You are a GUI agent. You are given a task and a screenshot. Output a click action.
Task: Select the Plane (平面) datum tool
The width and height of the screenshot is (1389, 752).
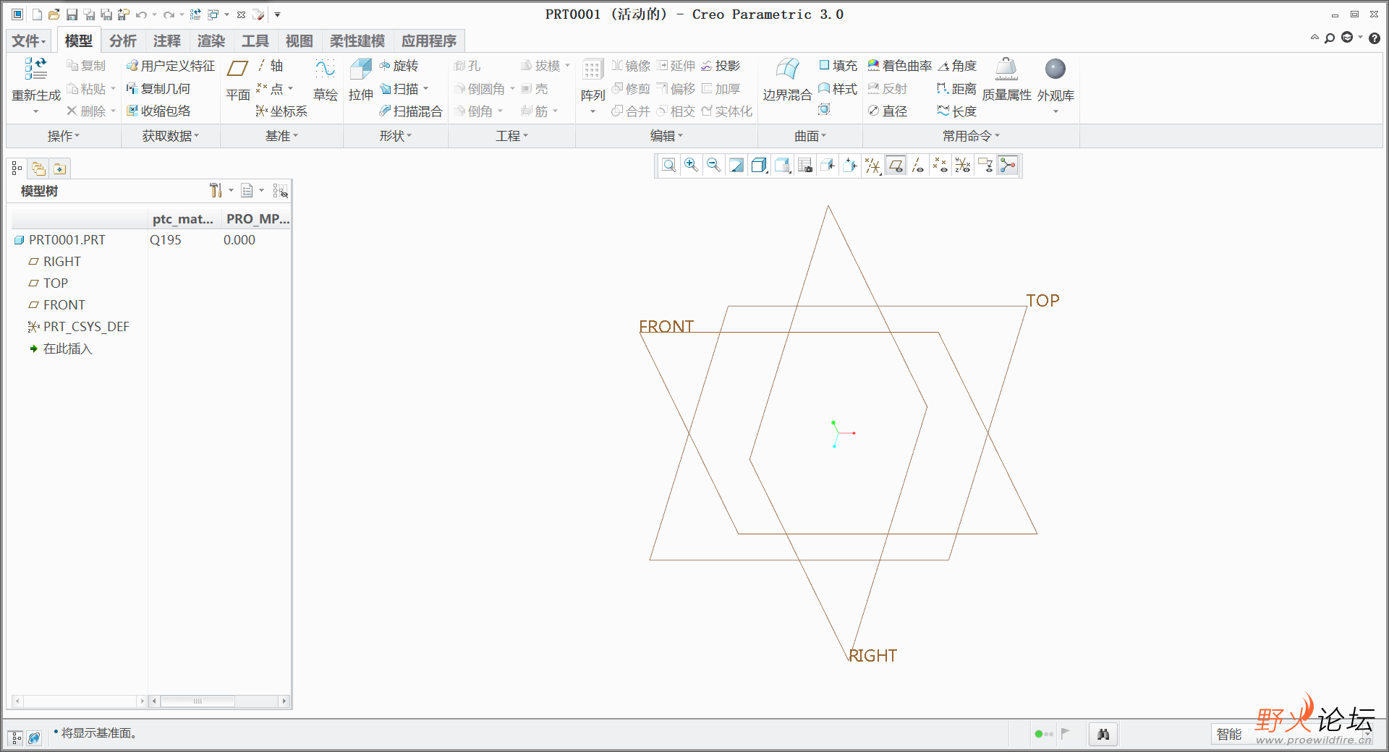[x=238, y=80]
